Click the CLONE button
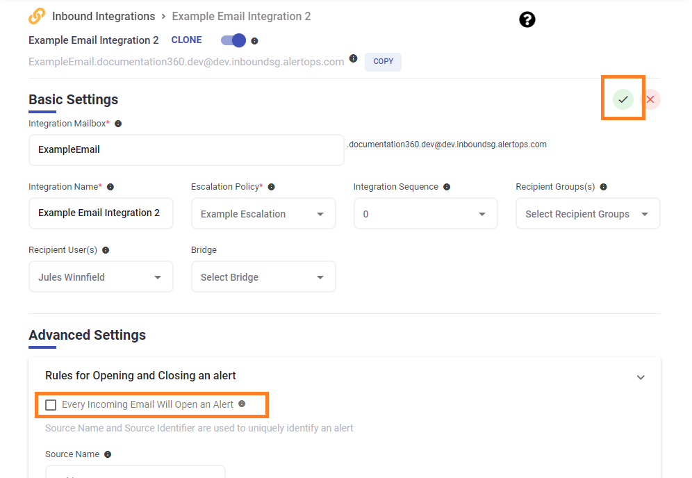This screenshot has width=692, height=478. (x=187, y=40)
